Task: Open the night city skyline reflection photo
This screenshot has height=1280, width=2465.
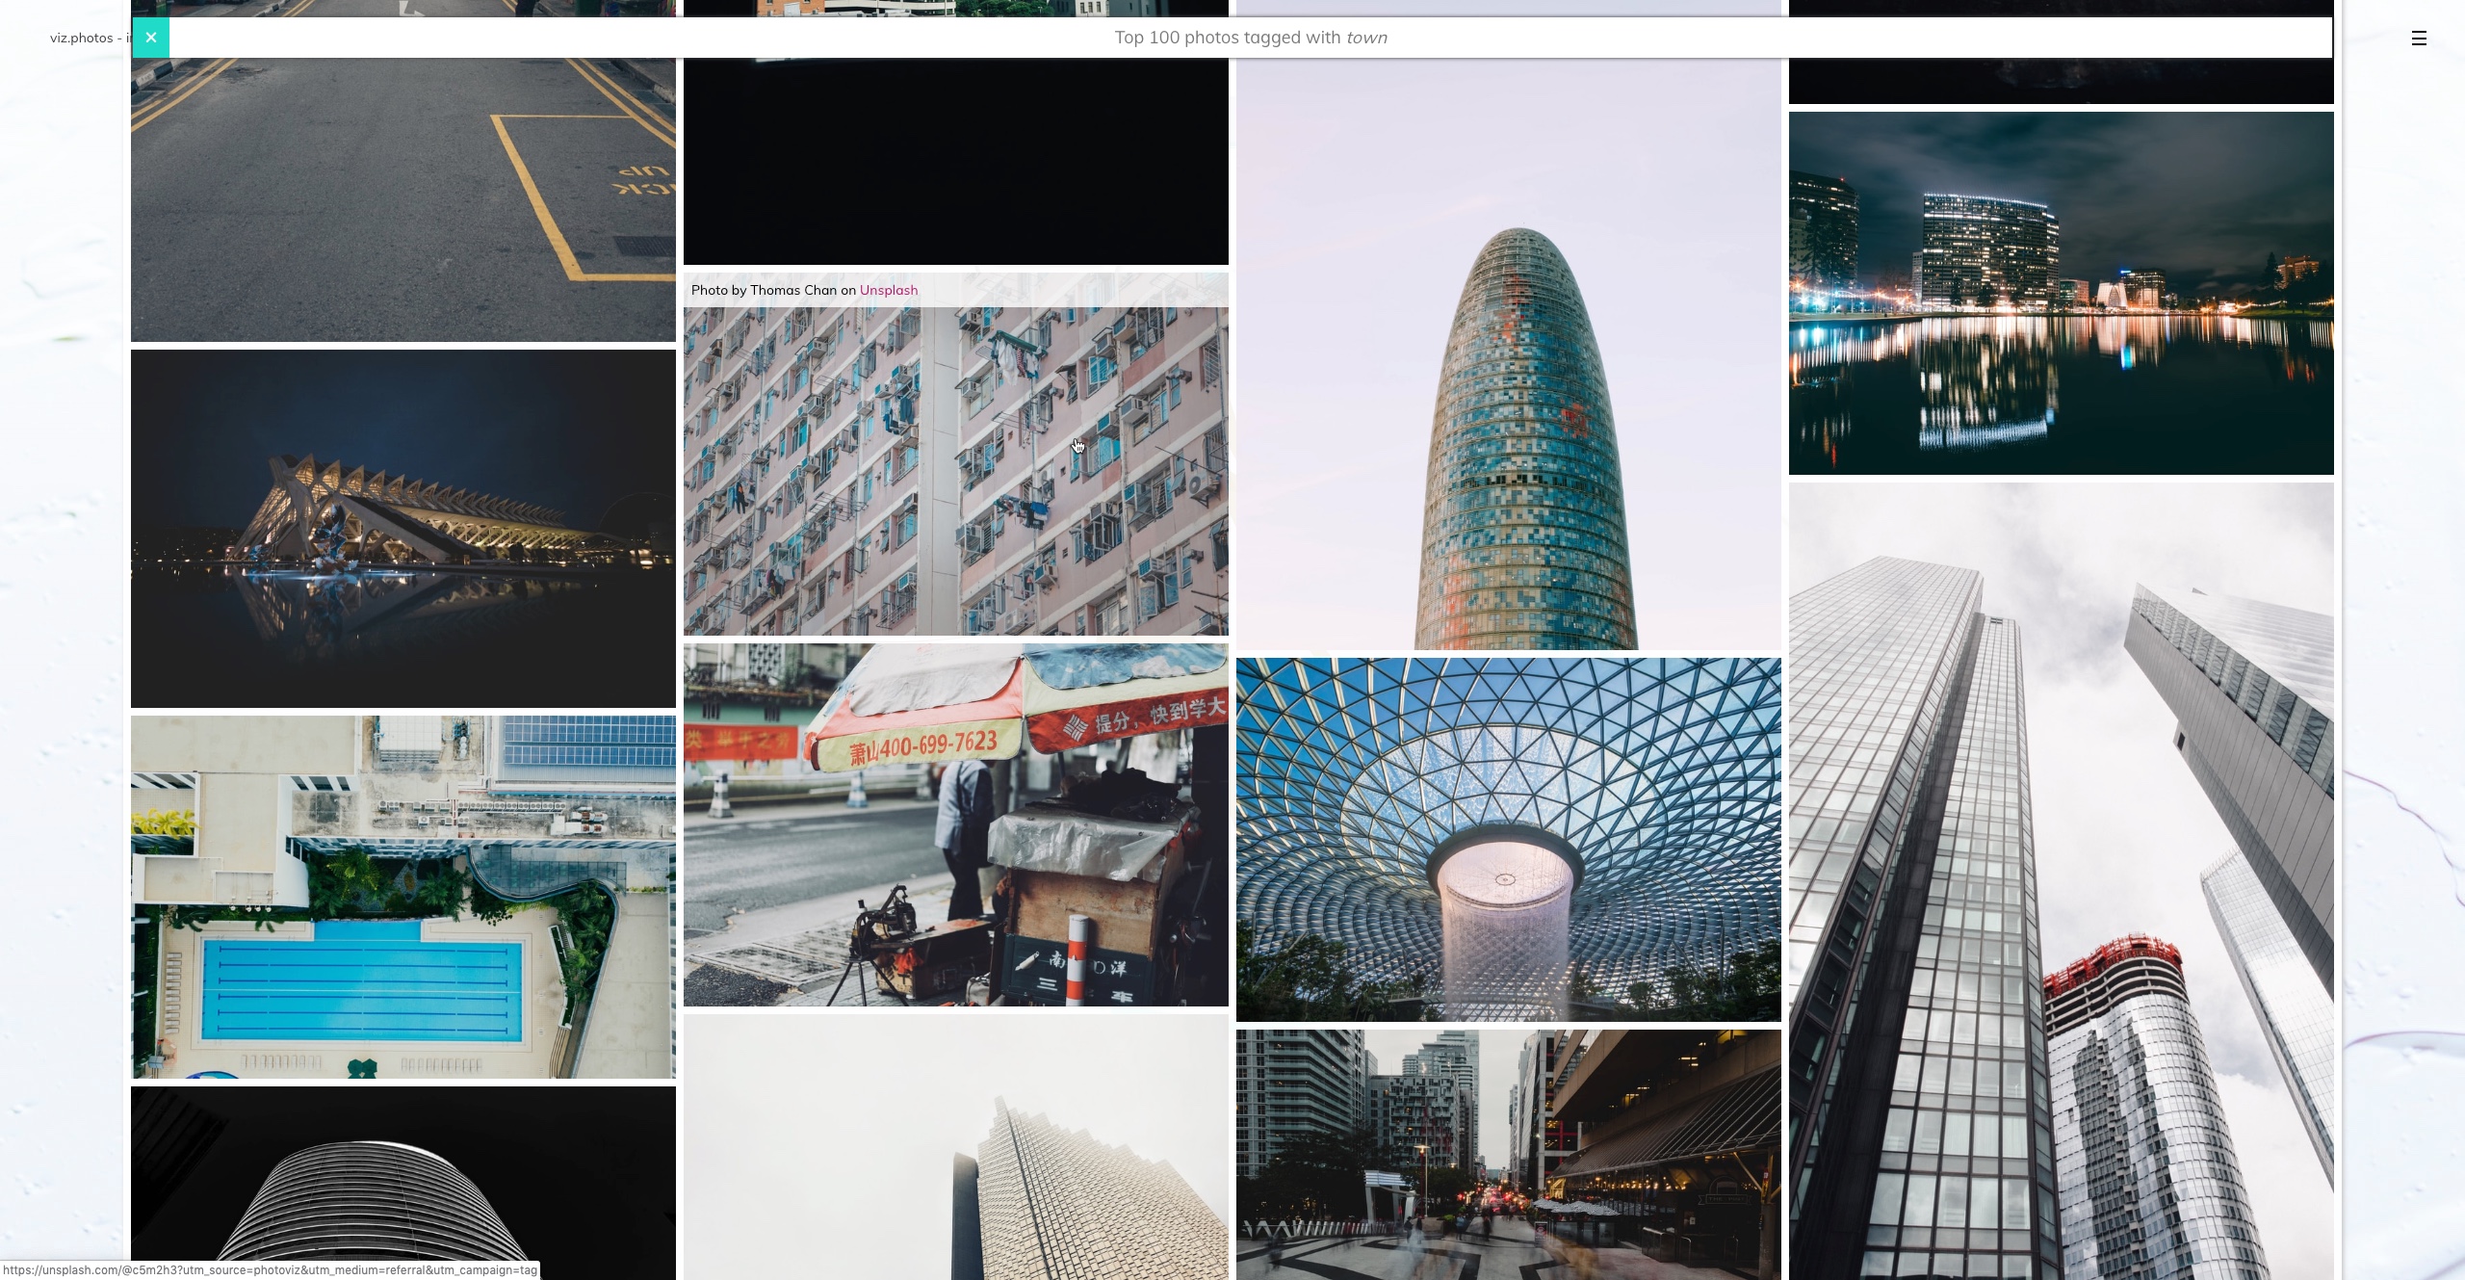Action: pyautogui.click(x=2060, y=289)
